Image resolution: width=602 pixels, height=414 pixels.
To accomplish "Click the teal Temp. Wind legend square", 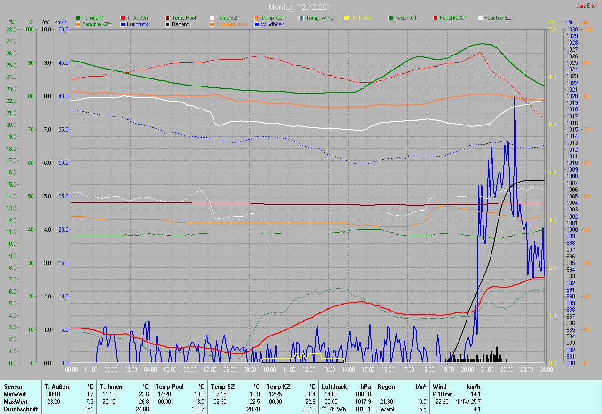I will pyautogui.click(x=301, y=18).
